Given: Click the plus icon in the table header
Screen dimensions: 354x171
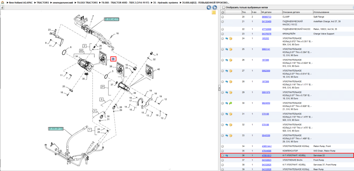Looking at the screenshot, I should [222, 12].
